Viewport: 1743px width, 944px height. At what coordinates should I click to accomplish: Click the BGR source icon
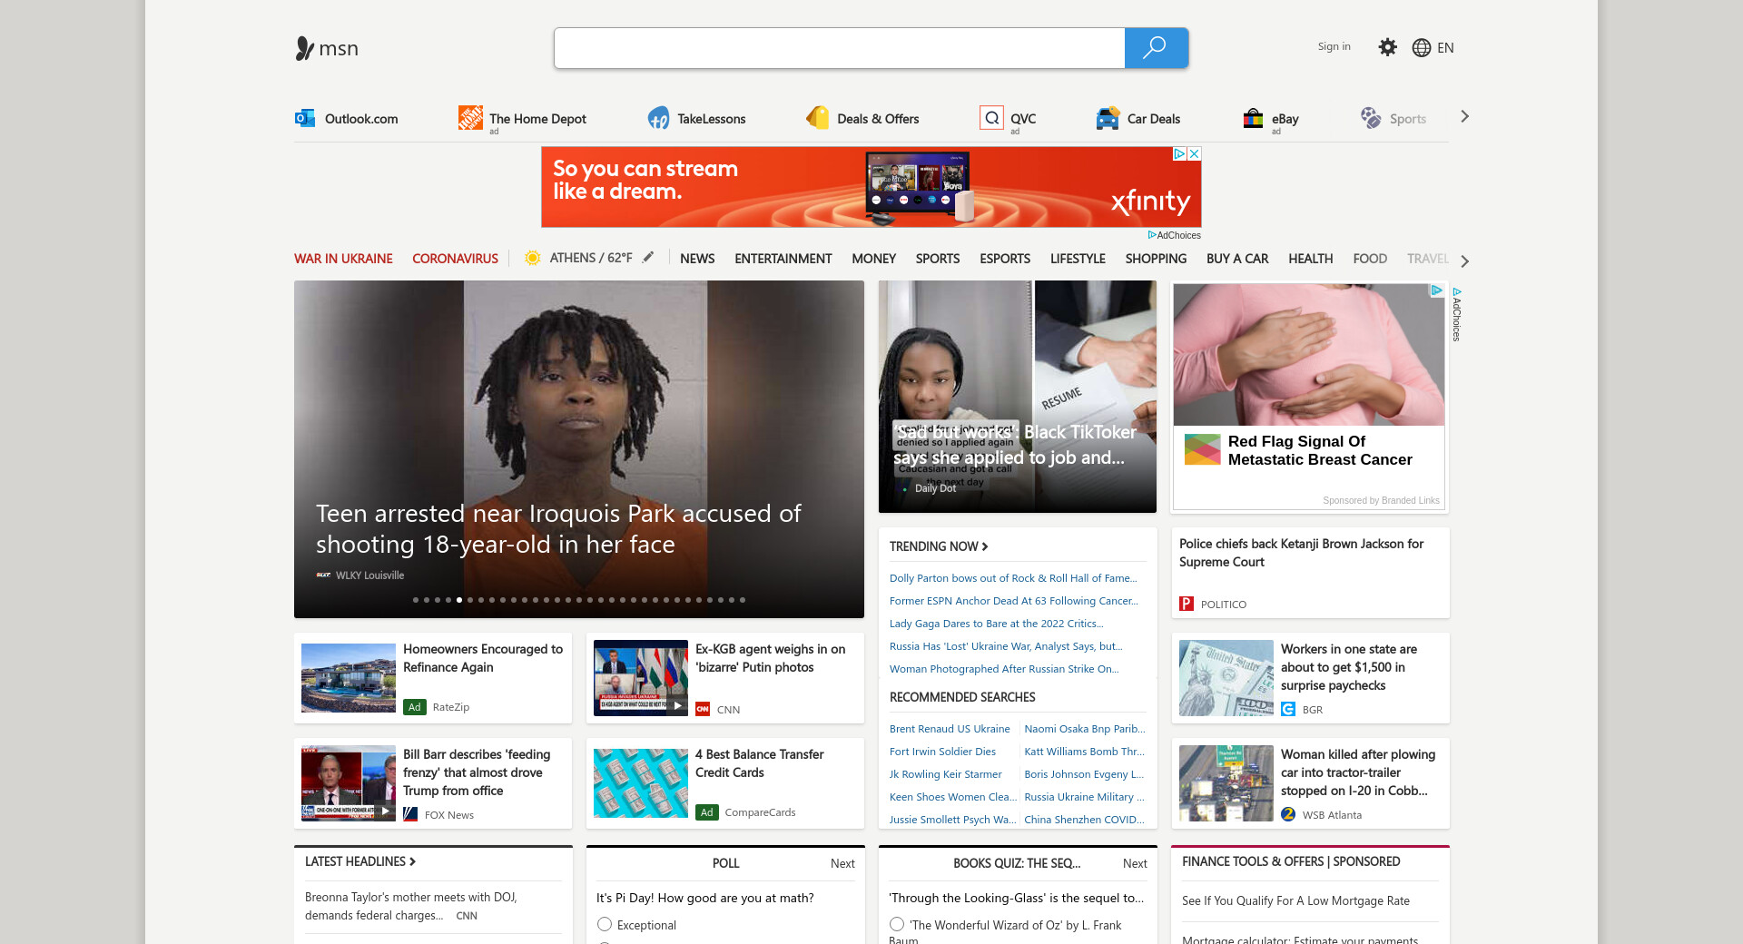pos(1288,709)
